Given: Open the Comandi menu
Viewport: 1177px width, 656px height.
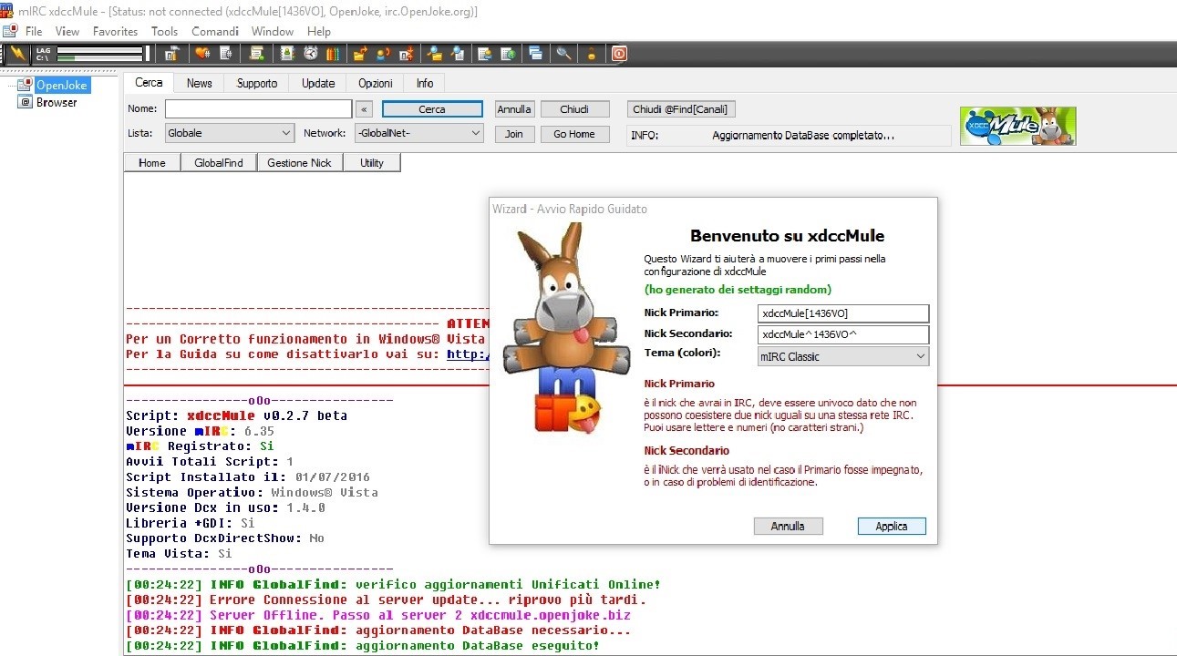Looking at the screenshot, I should [x=215, y=31].
